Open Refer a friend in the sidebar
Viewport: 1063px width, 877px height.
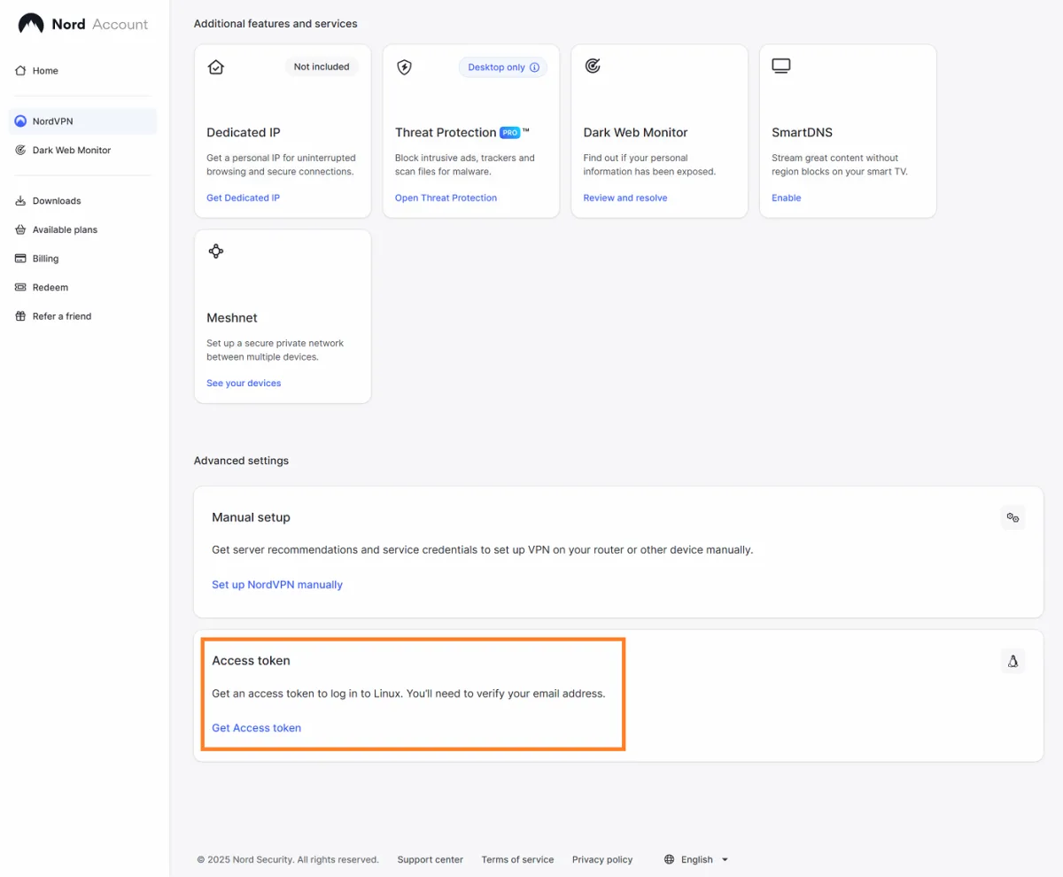pos(82,316)
